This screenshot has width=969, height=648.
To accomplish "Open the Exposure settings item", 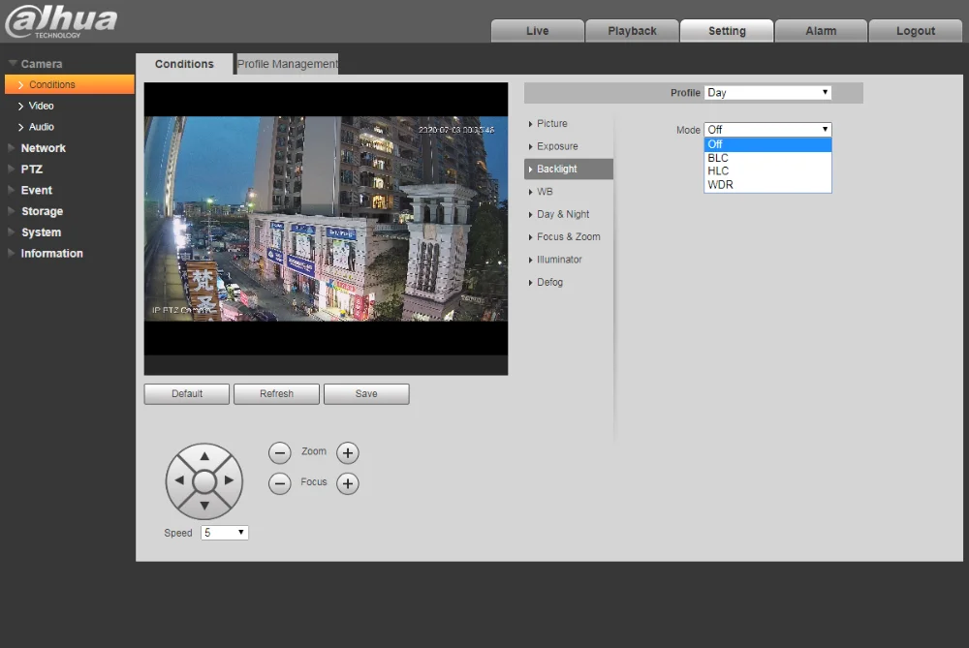I will (x=557, y=146).
